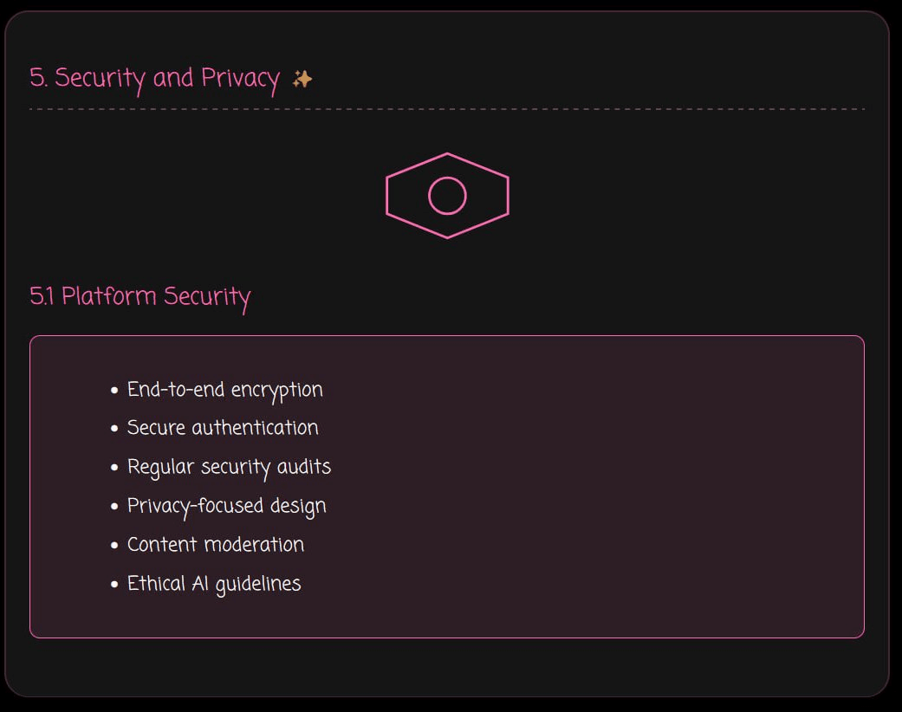Select the "Ethical AI guidelines" list item
The height and width of the screenshot is (712, 902).
(x=214, y=584)
